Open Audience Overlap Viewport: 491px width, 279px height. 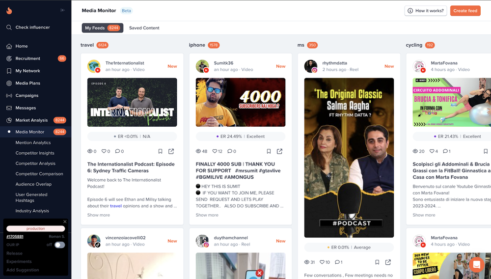click(x=33, y=184)
